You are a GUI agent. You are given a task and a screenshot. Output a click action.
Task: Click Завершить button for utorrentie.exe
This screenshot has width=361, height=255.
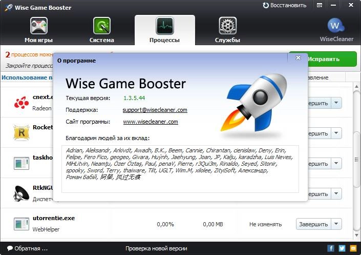coord(313,224)
